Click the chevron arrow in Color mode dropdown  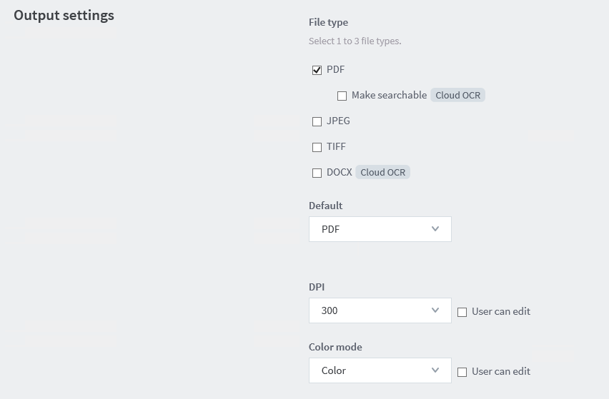[x=436, y=370]
